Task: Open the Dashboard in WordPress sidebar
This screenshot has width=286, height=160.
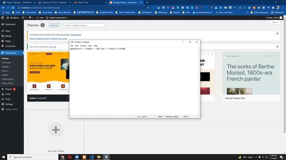Action: 10,24
